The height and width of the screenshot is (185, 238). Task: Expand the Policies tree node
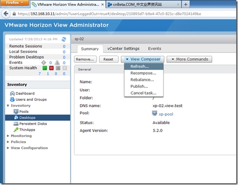[8, 142]
